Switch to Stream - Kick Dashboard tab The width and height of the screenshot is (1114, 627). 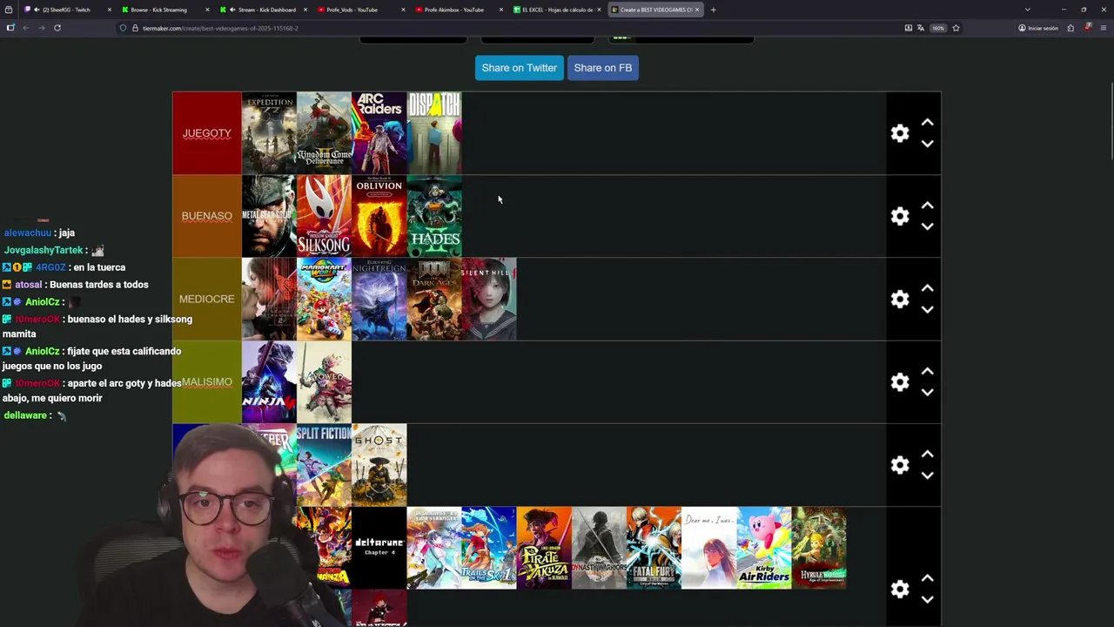[x=264, y=10]
